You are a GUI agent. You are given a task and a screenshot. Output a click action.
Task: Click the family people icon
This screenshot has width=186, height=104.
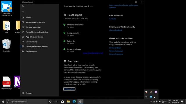tap(23, 51)
